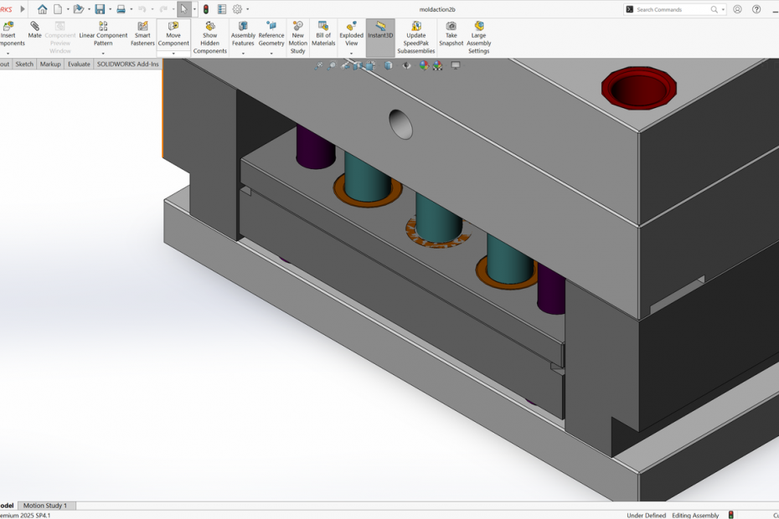Click the Edit Appearance color sphere icon
779x519 pixels.
pos(424,65)
